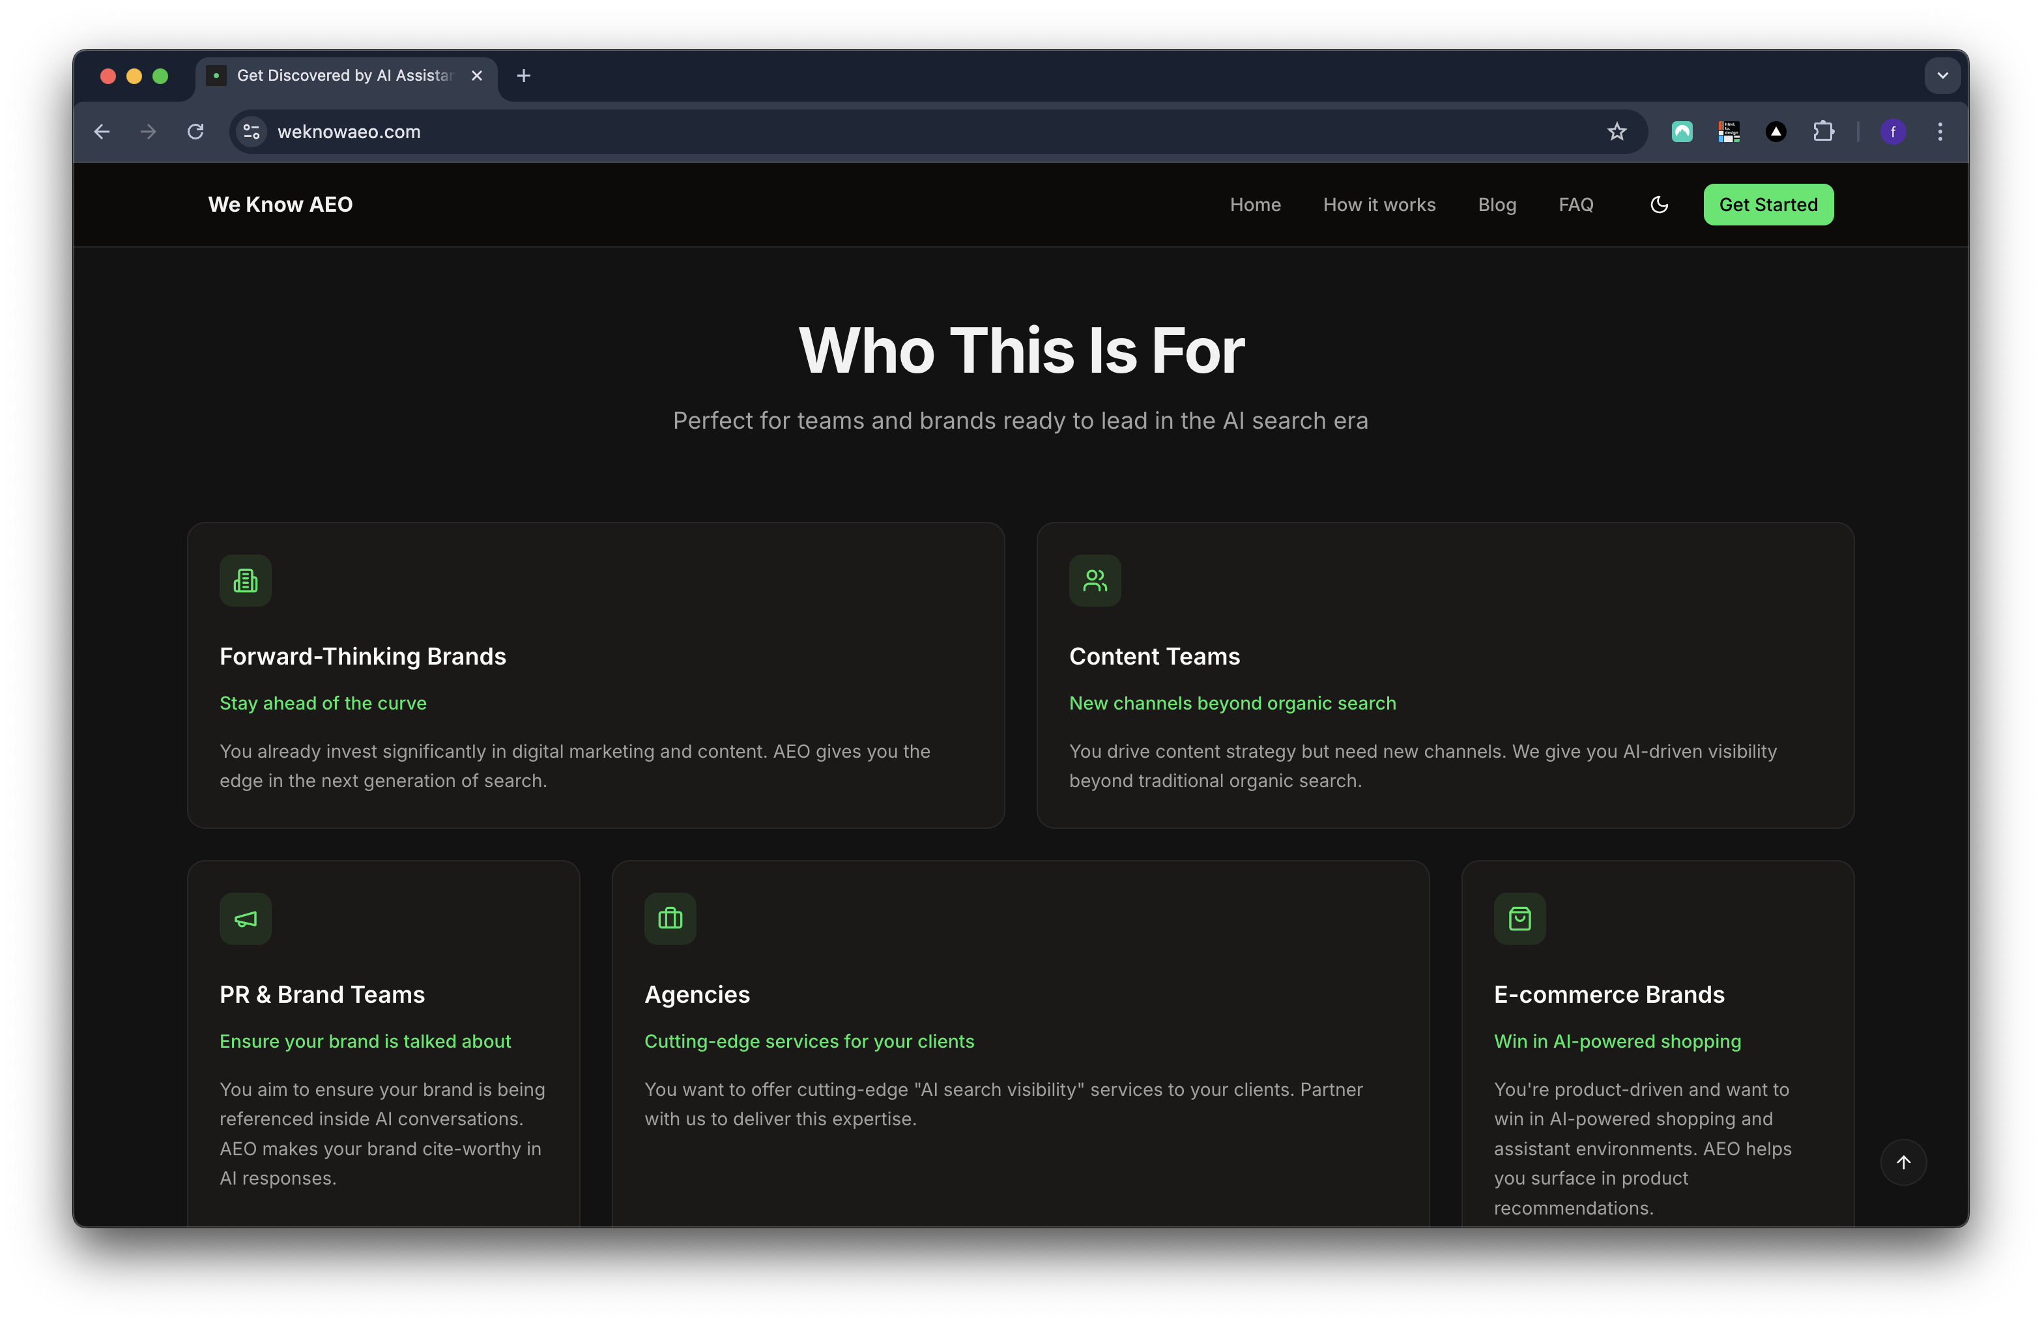Open the Blog nav link

coord(1497,204)
